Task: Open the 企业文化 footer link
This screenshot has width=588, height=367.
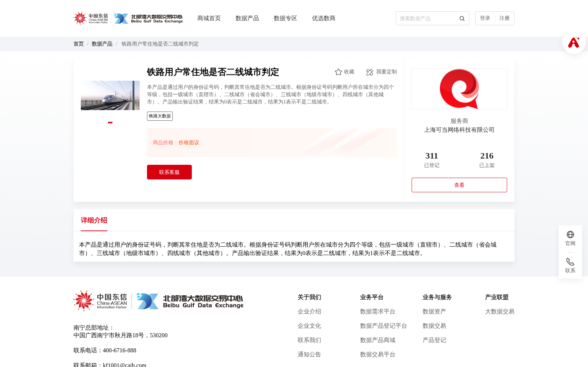Action: tap(309, 326)
